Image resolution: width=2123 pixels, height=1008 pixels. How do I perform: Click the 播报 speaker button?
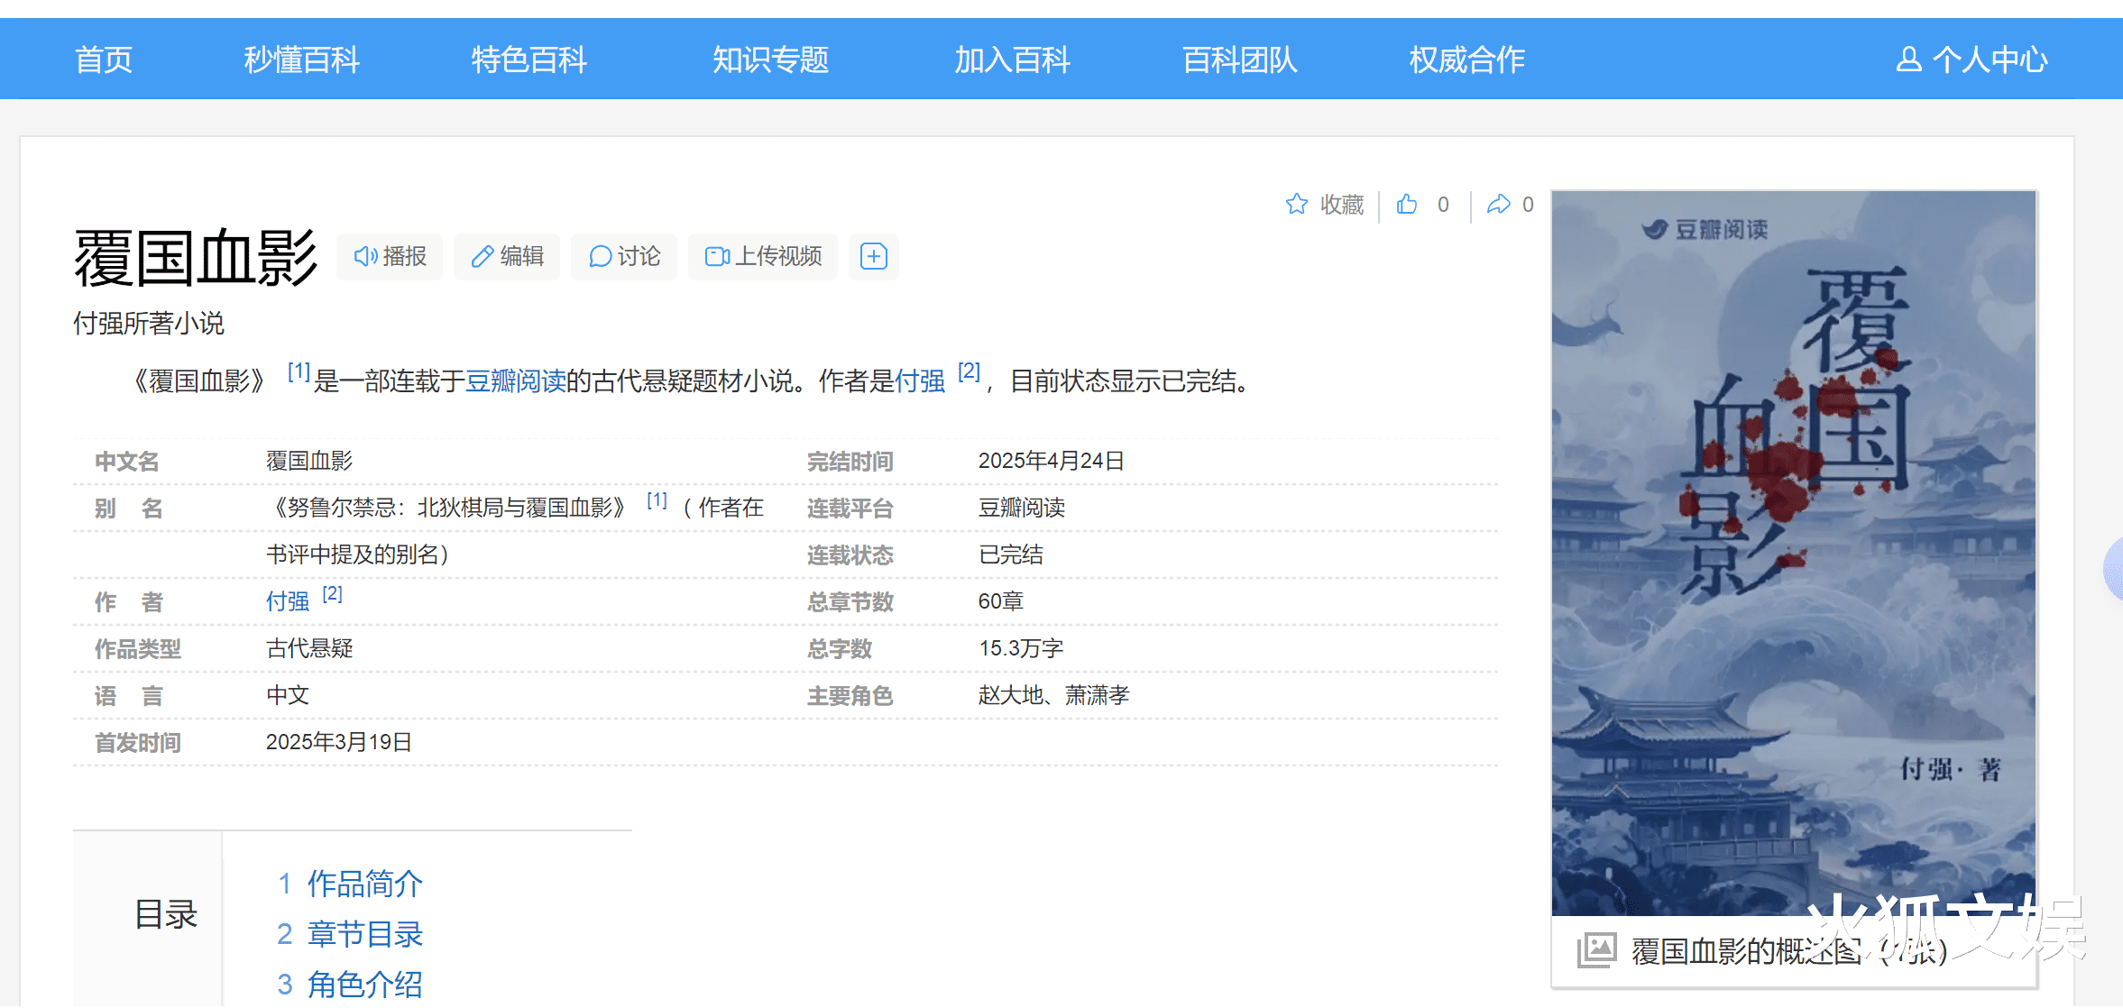pyautogui.click(x=390, y=257)
